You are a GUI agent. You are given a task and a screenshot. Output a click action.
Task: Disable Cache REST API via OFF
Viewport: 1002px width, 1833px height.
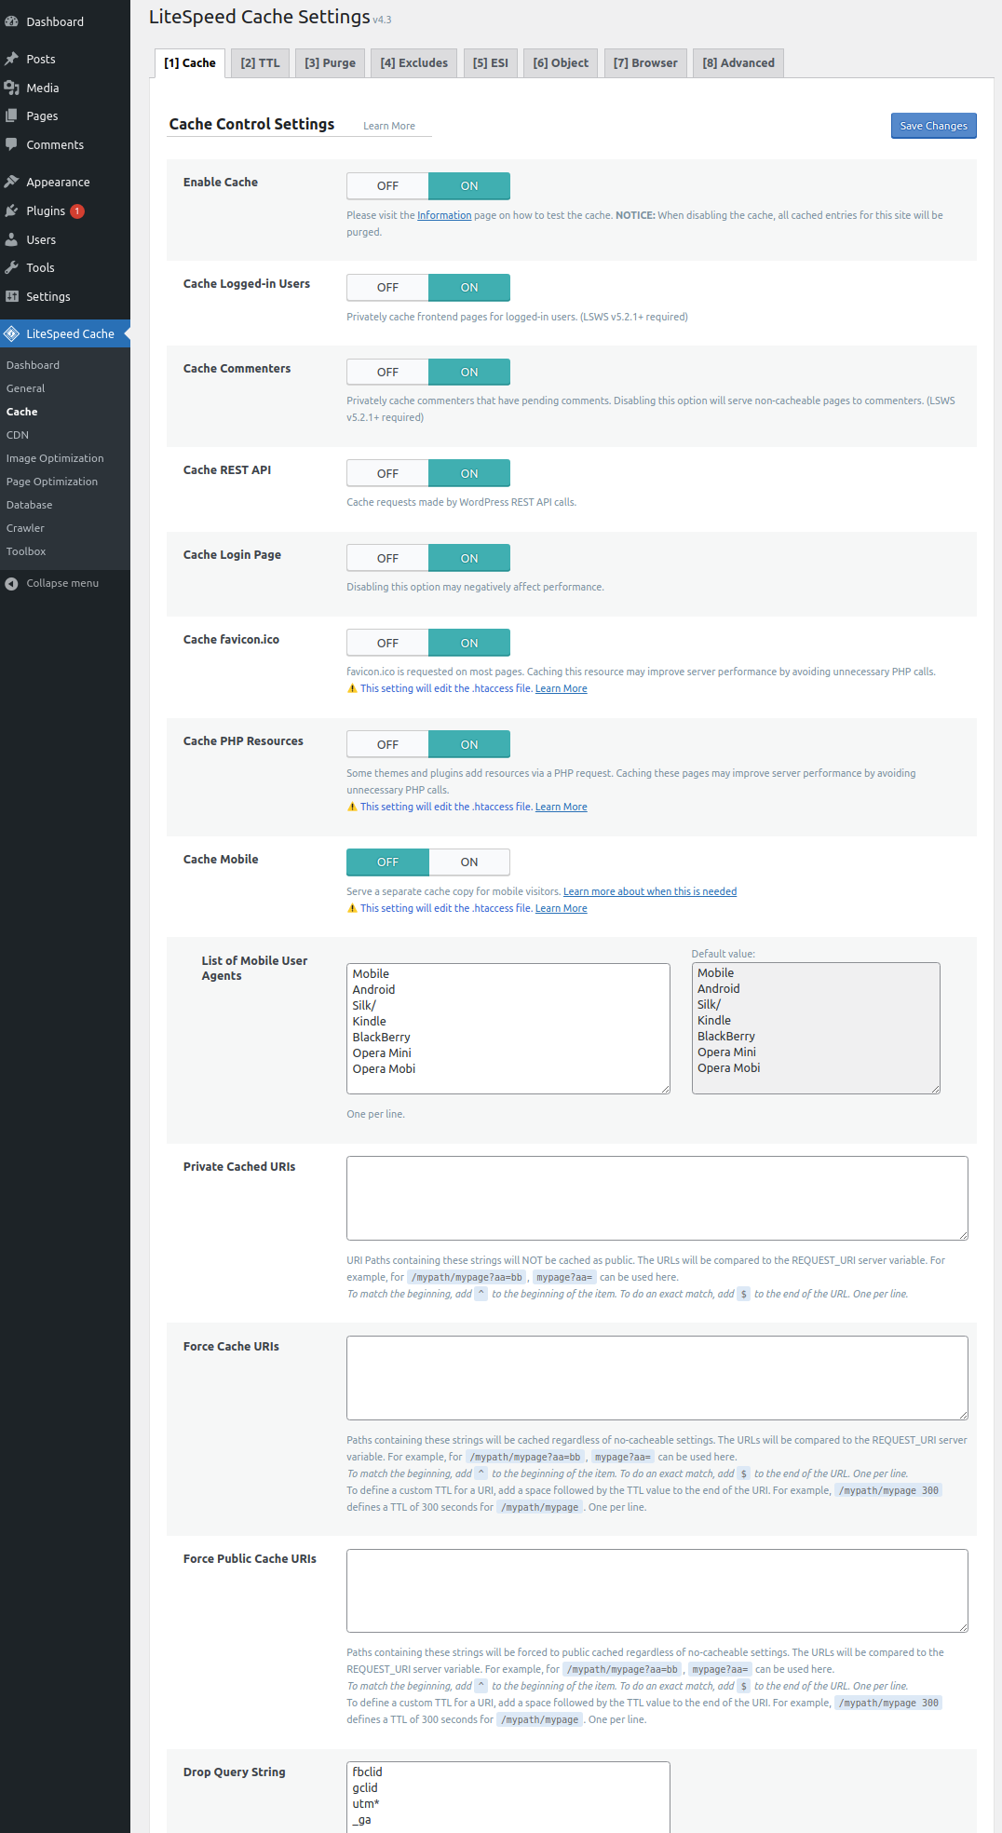(x=387, y=474)
